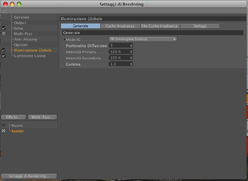Select Correzione Colore sidebar entry
This screenshot has height=181, width=248.
[30, 56]
